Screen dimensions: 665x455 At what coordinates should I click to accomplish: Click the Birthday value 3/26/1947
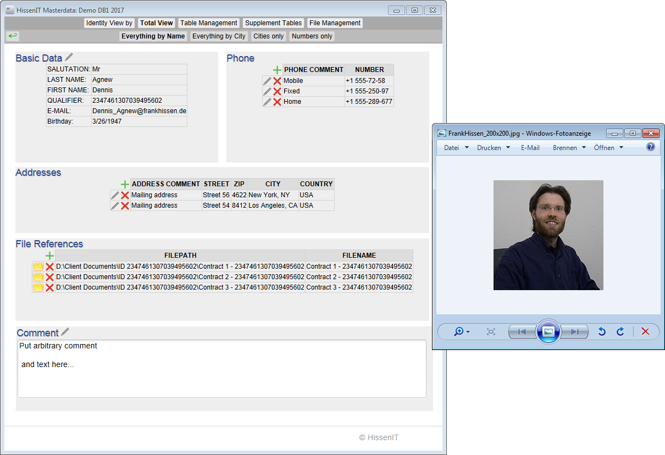(x=139, y=121)
